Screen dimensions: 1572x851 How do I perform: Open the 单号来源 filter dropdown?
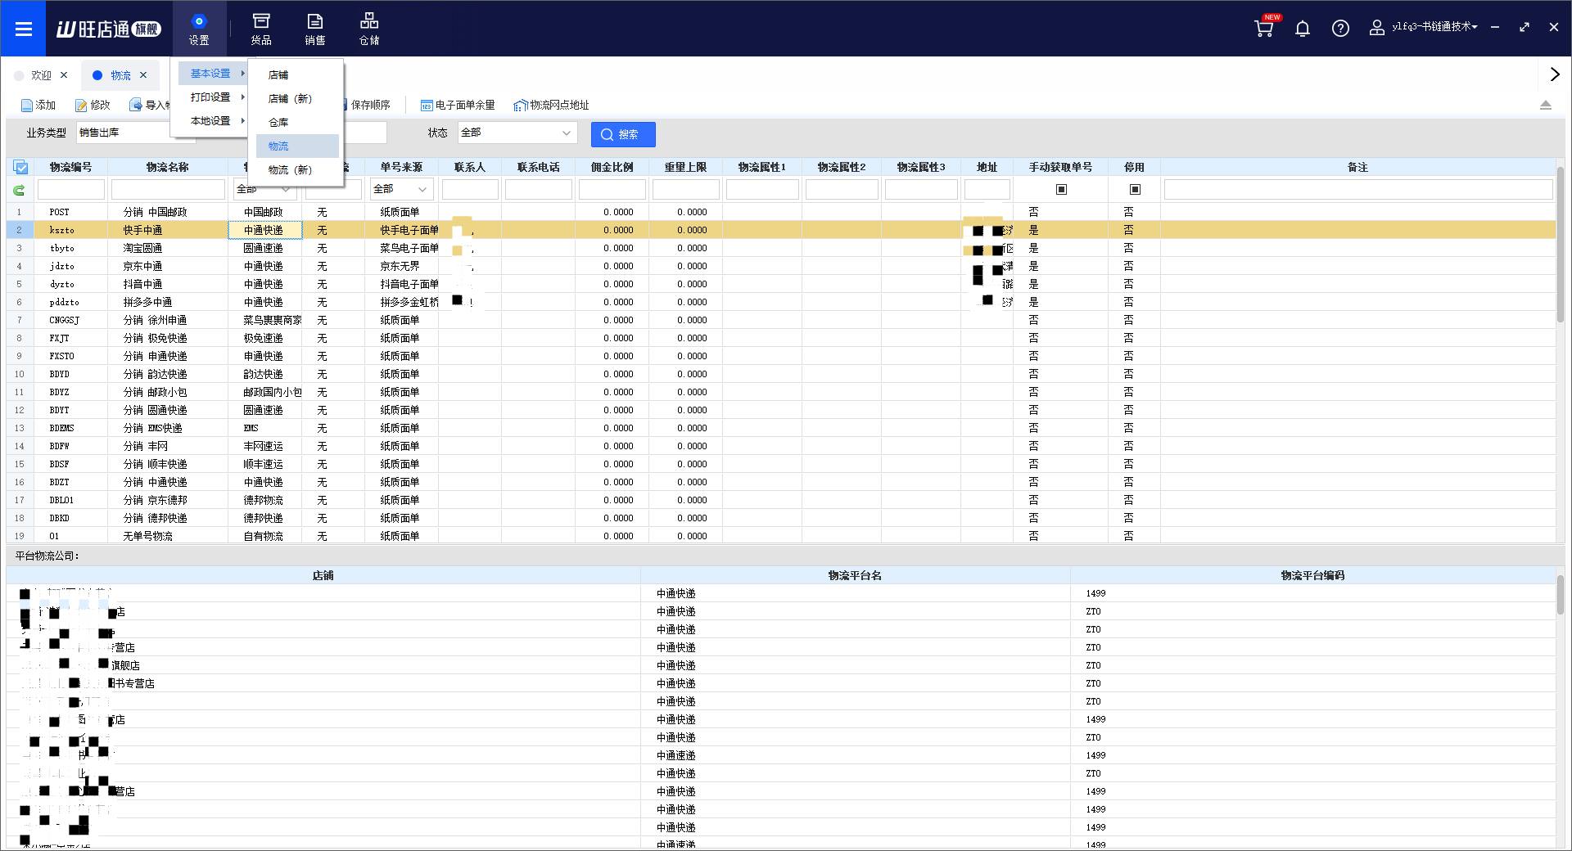[401, 189]
